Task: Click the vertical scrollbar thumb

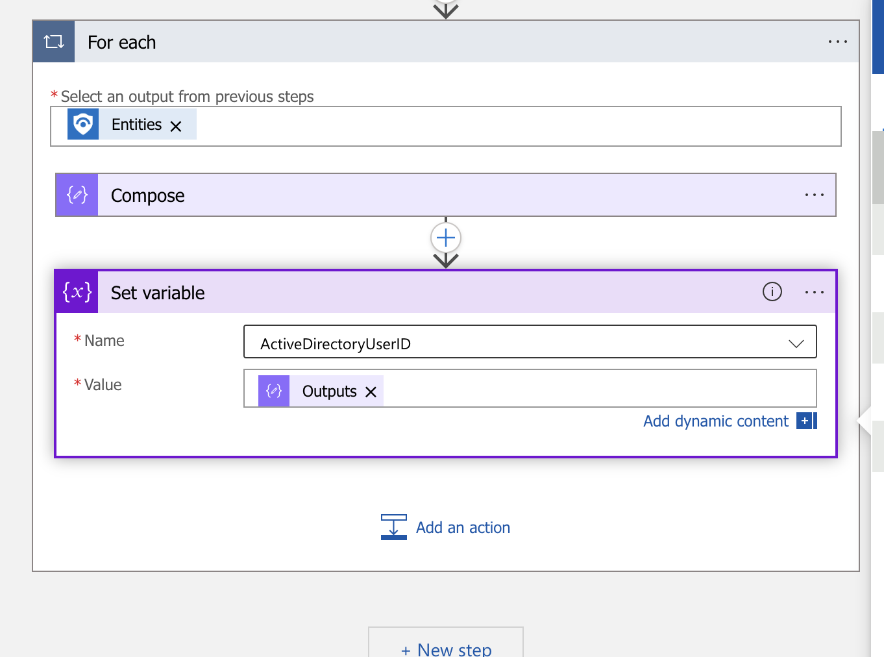Action: coord(878,167)
